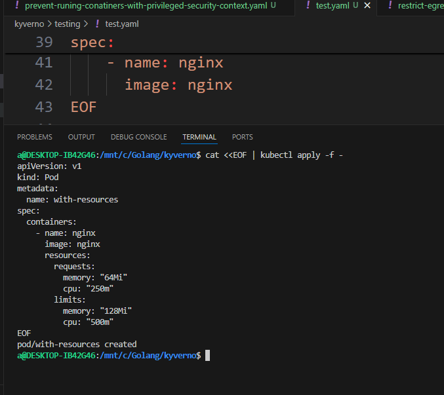This screenshot has width=444, height=395.
Task: Click line number 39 in the editor
Action: pos(44,43)
